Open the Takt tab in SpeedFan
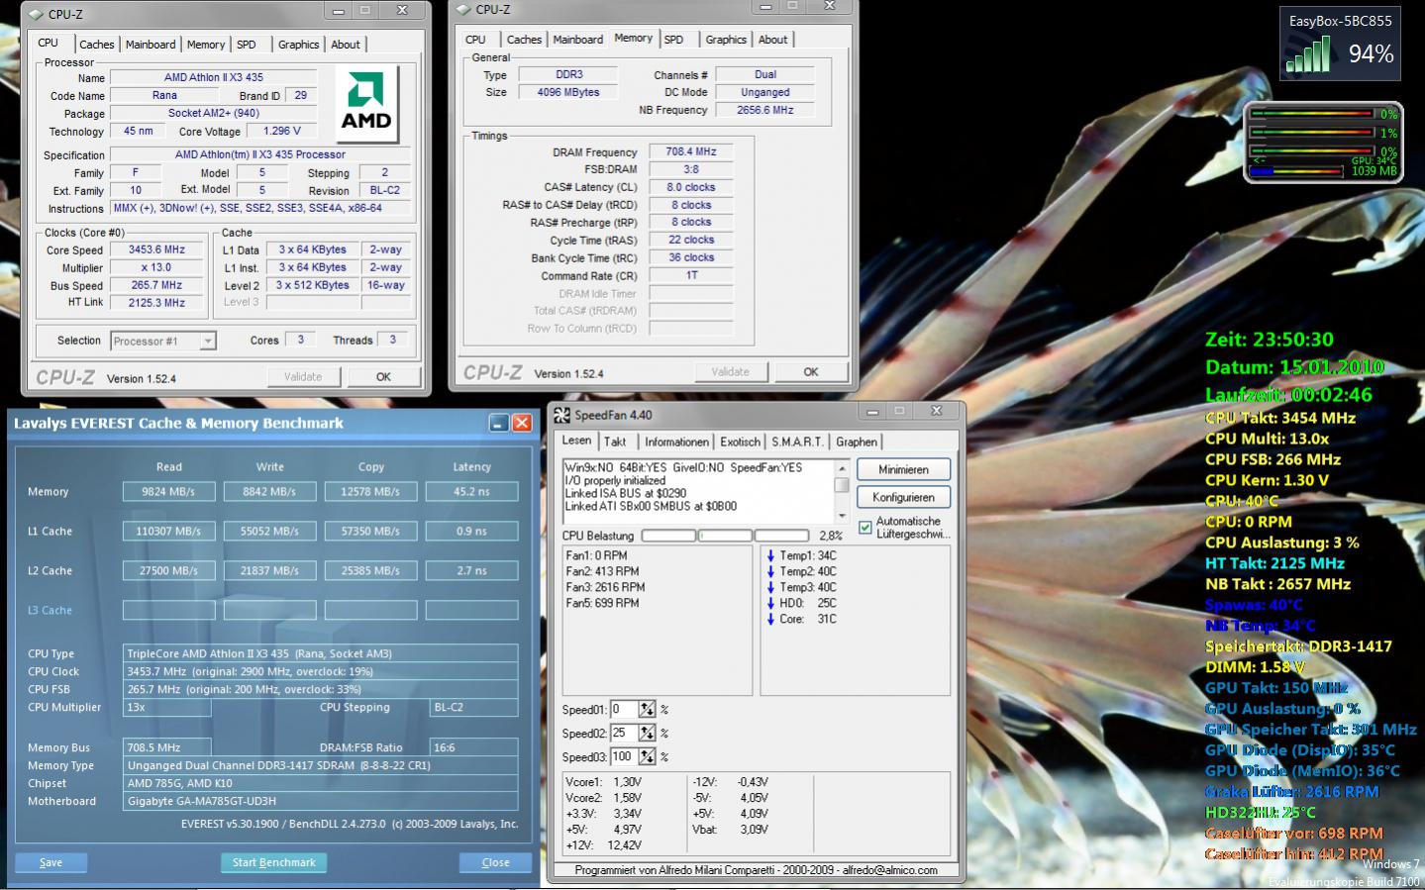The image size is (1425, 890). [x=615, y=442]
